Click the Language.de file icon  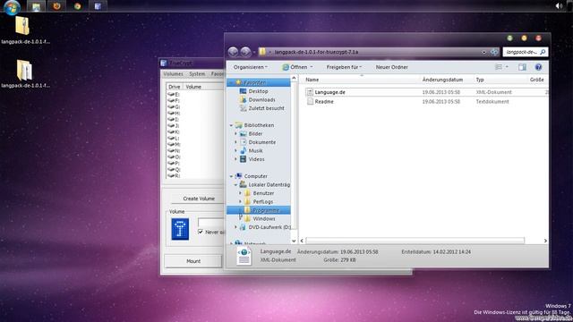(310, 92)
